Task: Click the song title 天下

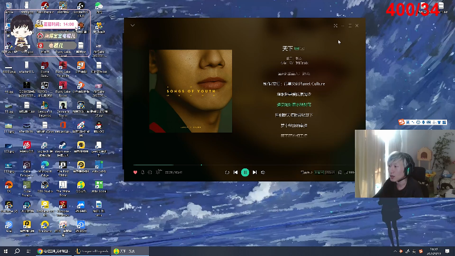Action: coord(288,48)
